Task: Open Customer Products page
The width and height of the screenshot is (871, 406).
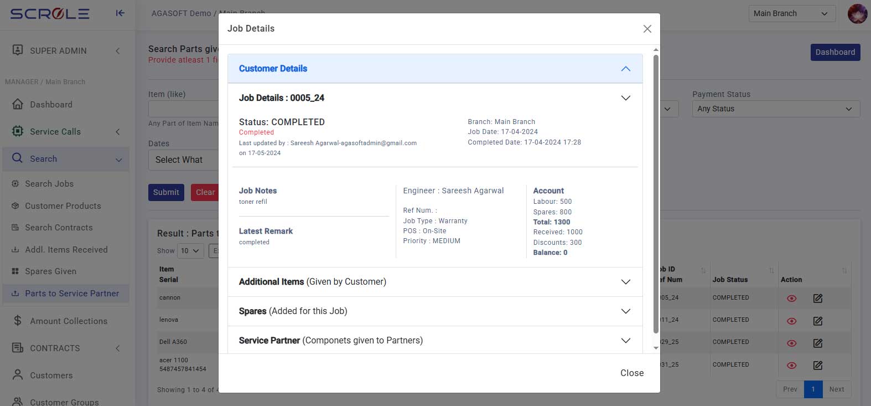Action: pyautogui.click(x=63, y=206)
